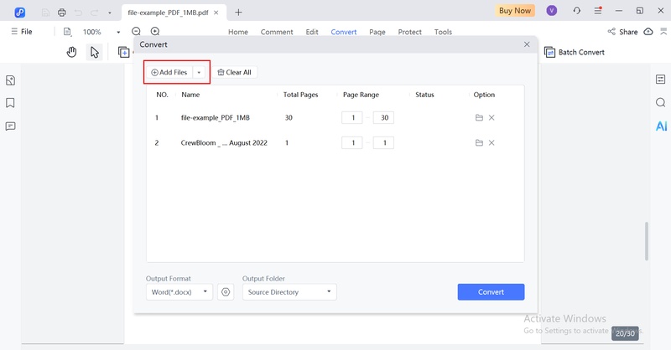Click the zoom in magnifier icon
This screenshot has width=671, height=350.
155,31
